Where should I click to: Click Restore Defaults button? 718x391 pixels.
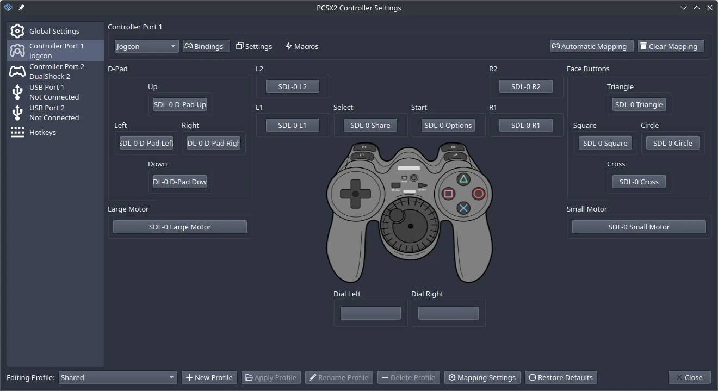point(561,377)
